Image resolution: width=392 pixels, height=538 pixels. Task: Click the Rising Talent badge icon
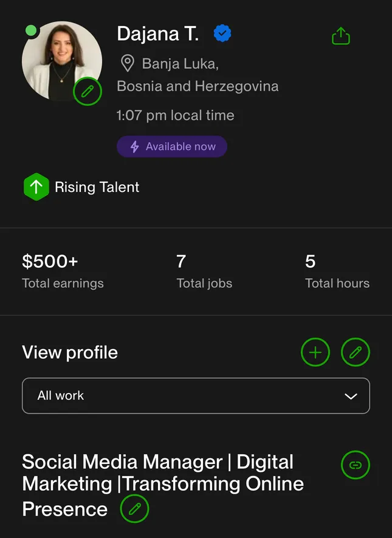click(x=36, y=187)
